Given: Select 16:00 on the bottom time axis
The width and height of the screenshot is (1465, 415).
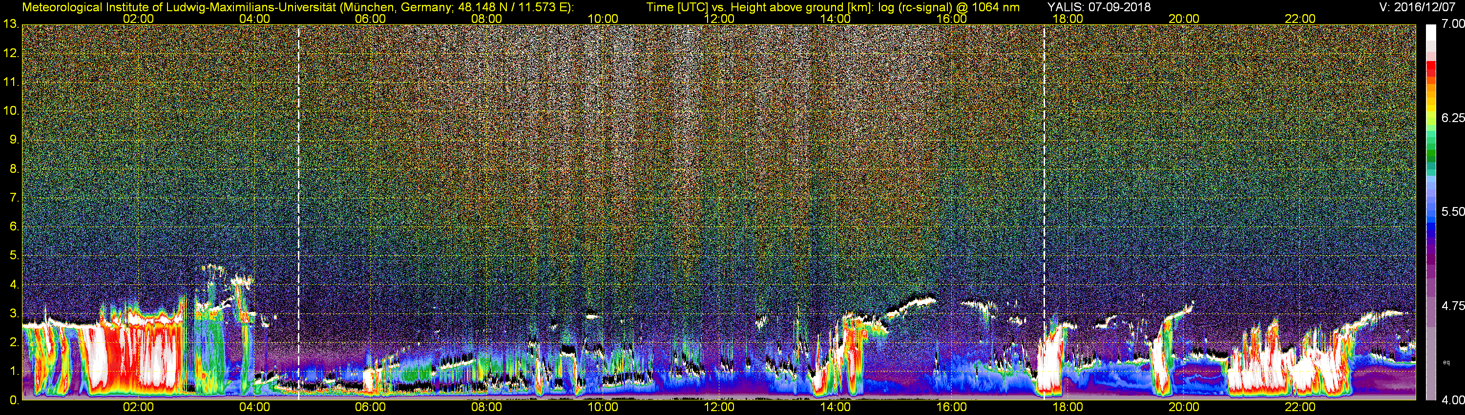Looking at the screenshot, I should (951, 407).
